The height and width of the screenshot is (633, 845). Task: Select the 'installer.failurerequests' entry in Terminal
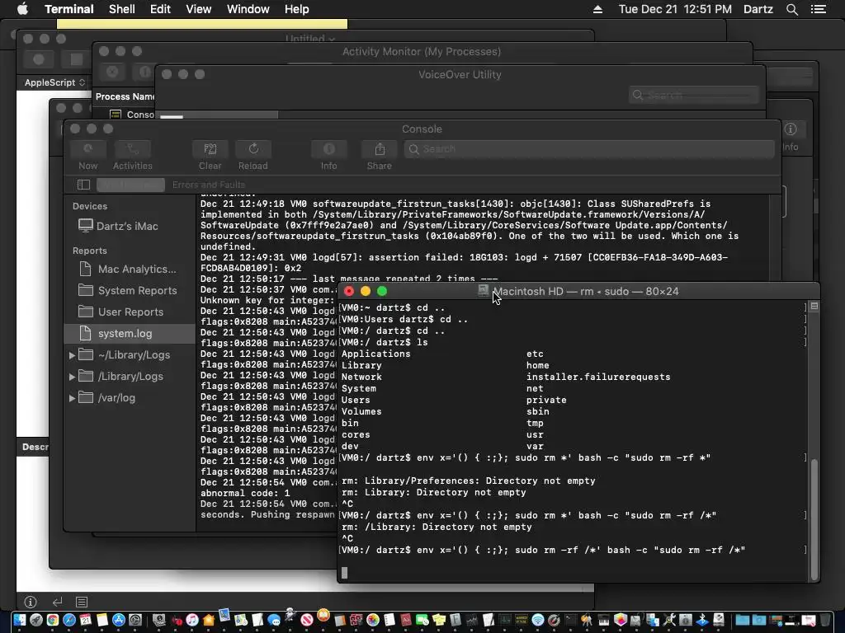(598, 377)
